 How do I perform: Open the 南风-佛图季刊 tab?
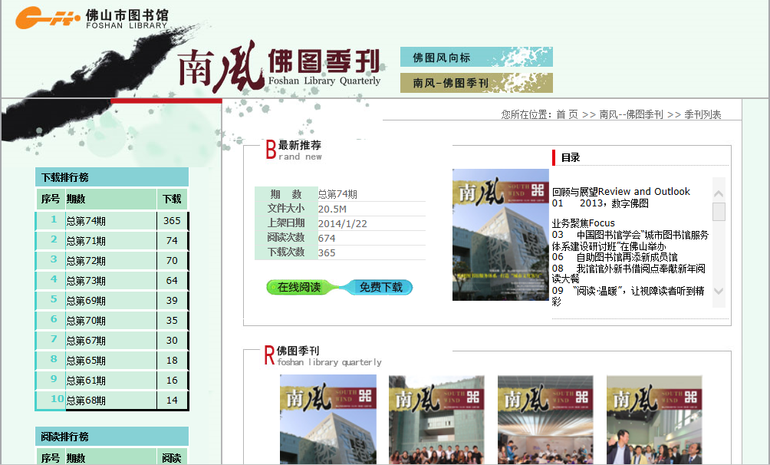pyautogui.click(x=476, y=83)
